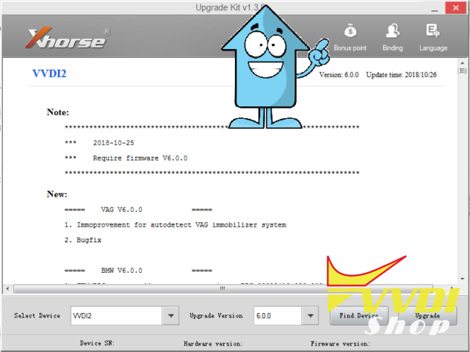Expand the Select Device dropdown arrow
Viewport: 470px width, 352px height.
[x=170, y=315]
